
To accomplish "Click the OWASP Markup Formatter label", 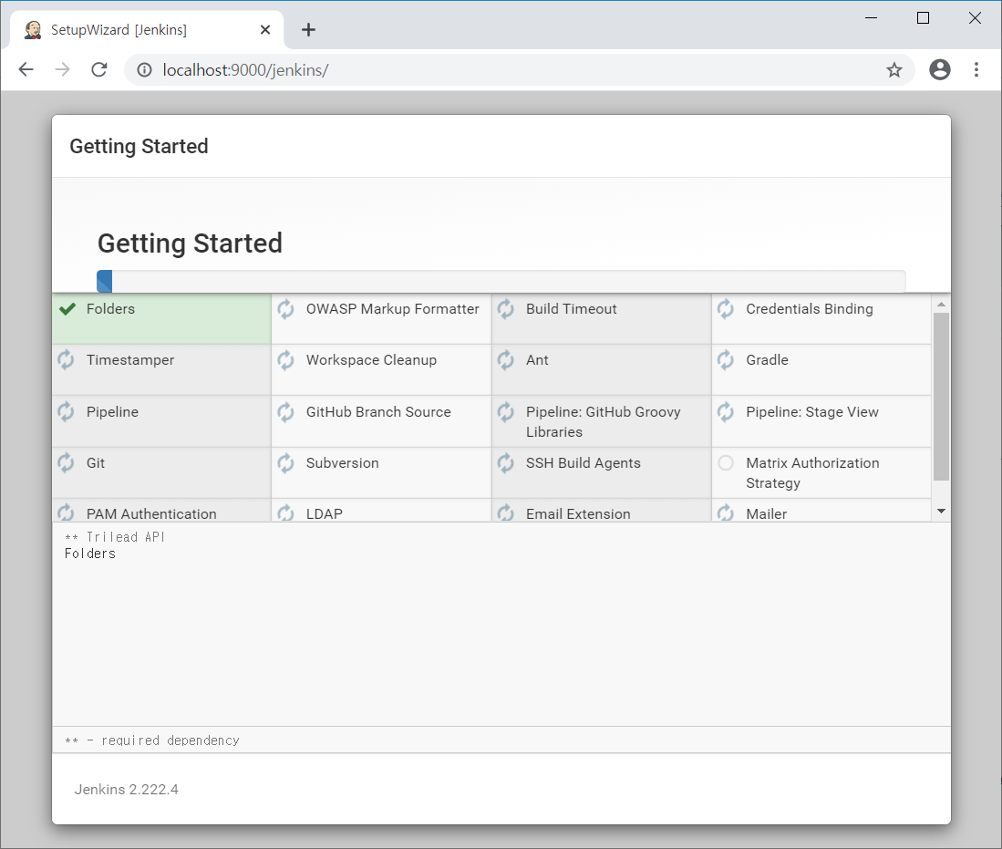I will coord(392,309).
